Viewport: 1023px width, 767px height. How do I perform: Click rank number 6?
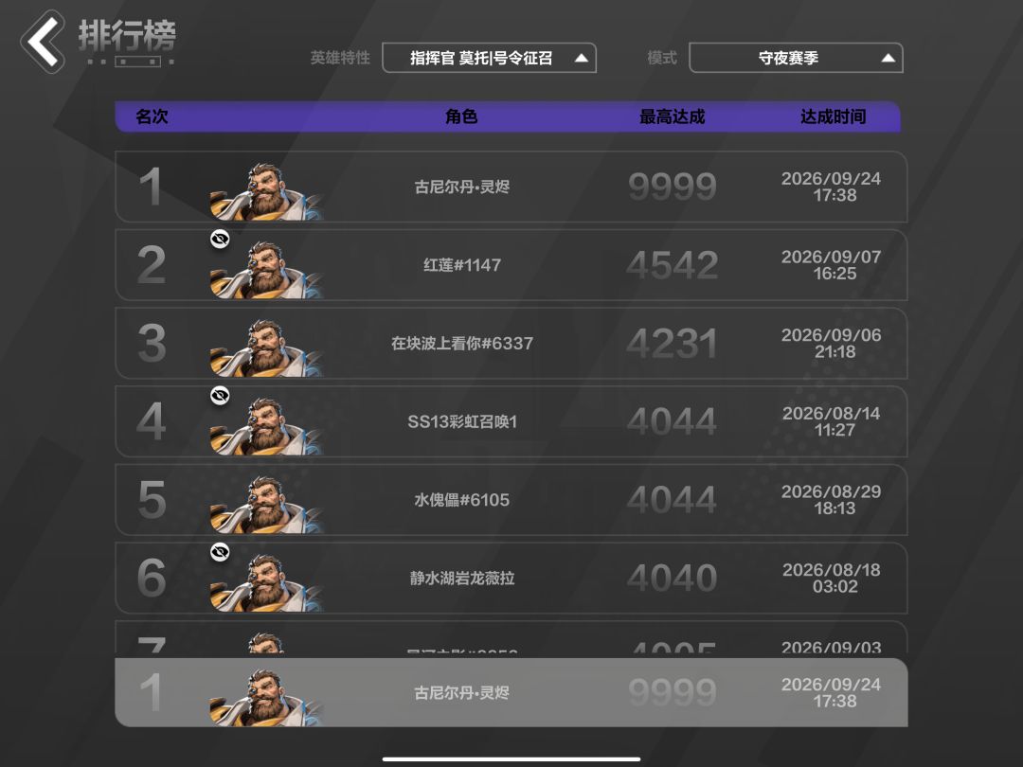152,579
